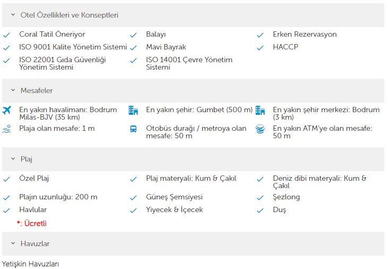Click the airplane icon for nearest airport
Screen dimensions: 388x269
[6, 111]
